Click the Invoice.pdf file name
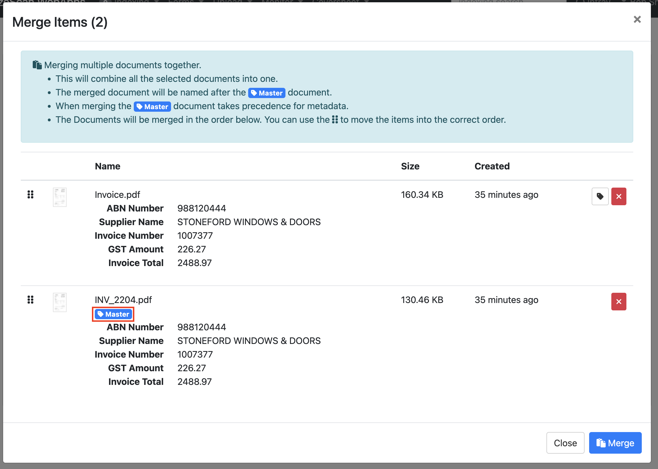 pyautogui.click(x=117, y=195)
